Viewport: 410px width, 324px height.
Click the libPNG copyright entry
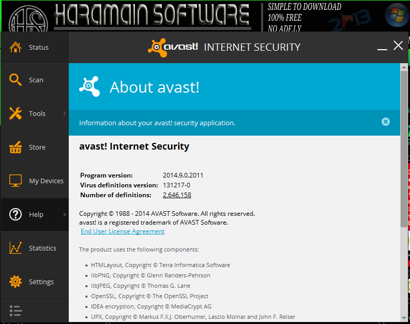(x=150, y=275)
